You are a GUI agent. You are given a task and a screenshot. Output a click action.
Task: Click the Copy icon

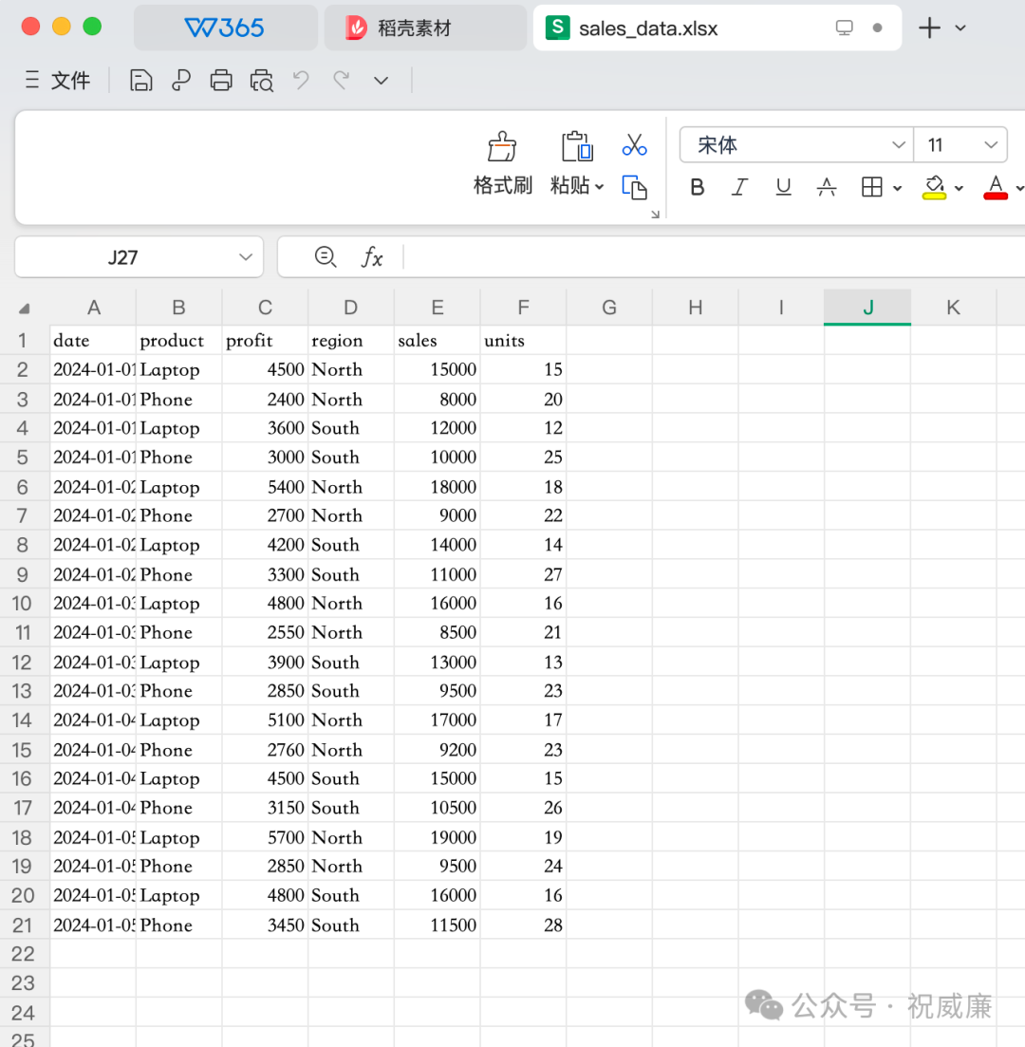coord(634,188)
